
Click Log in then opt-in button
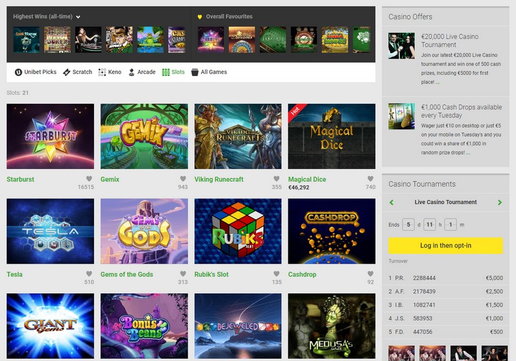pos(446,246)
